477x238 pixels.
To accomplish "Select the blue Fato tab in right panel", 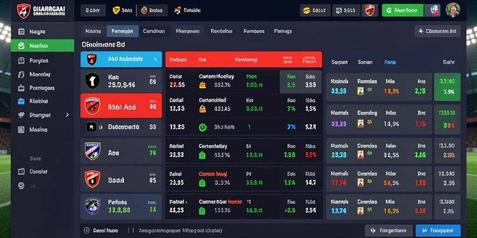I will (390, 62).
